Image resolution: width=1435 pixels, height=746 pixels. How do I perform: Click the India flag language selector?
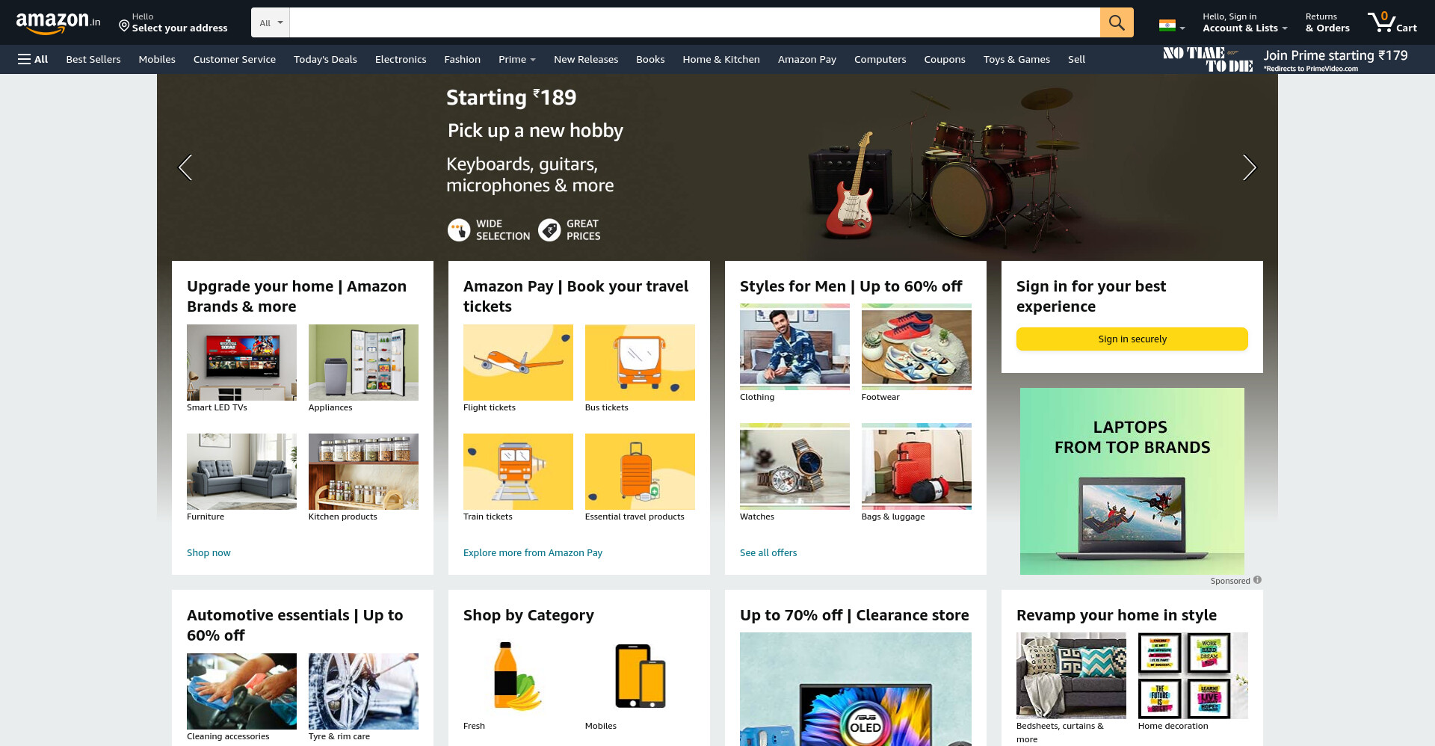coord(1171,25)
